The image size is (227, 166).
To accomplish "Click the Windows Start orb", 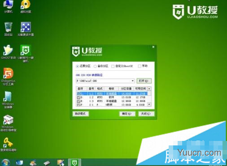I will [6, 162].
